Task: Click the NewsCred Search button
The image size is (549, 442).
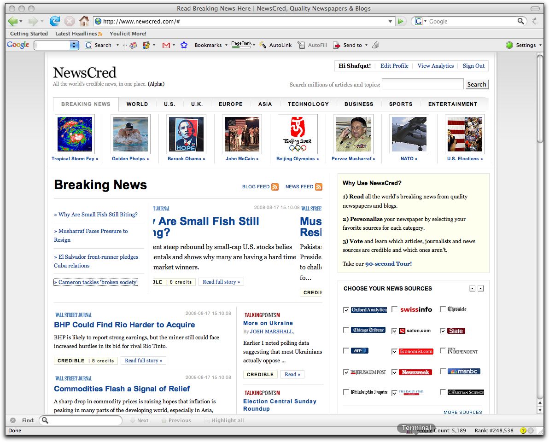Action: (477, 84)
